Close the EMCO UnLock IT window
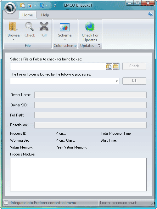The width and height of the screenshot is (157, 209). tap(148, 3)
